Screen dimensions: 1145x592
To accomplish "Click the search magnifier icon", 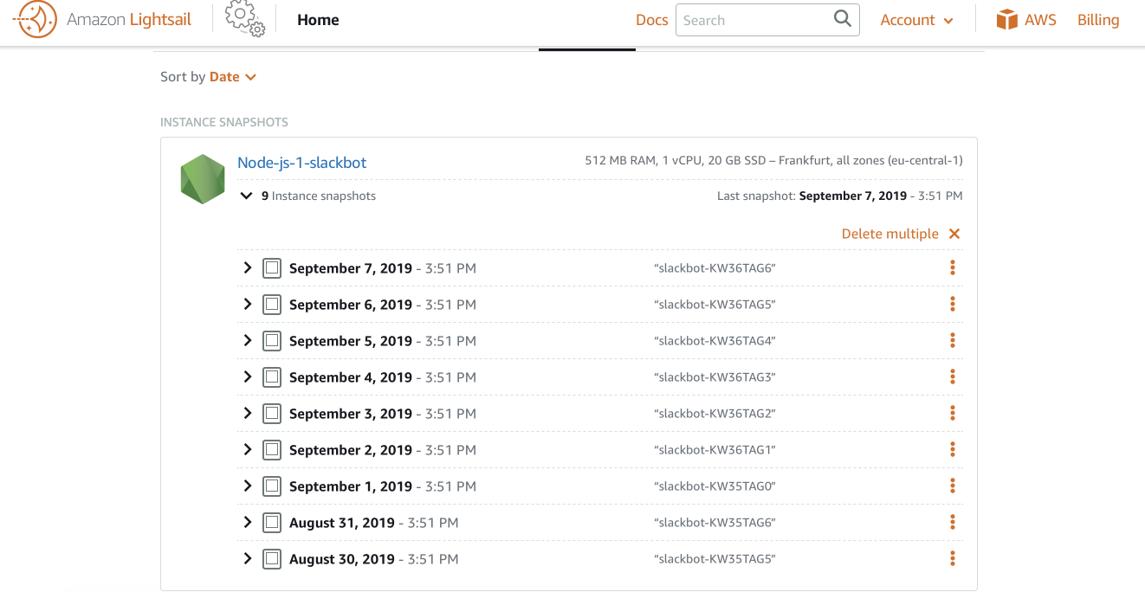I will pyautogui.click(x=842, y=19).
